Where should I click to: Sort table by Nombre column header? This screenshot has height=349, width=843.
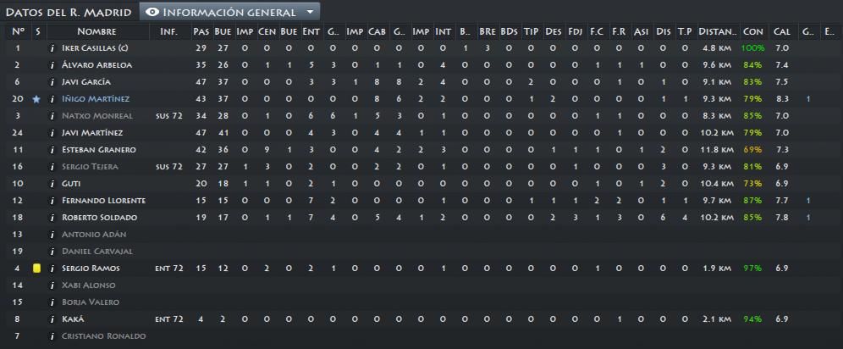(x=96, y=31)
